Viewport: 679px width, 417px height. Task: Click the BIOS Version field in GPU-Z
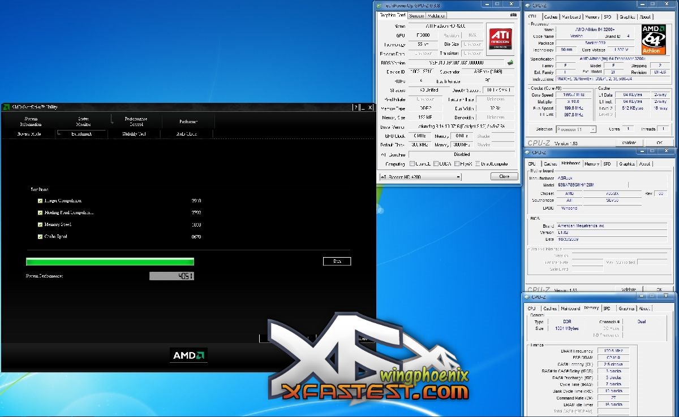pos(456,63)
